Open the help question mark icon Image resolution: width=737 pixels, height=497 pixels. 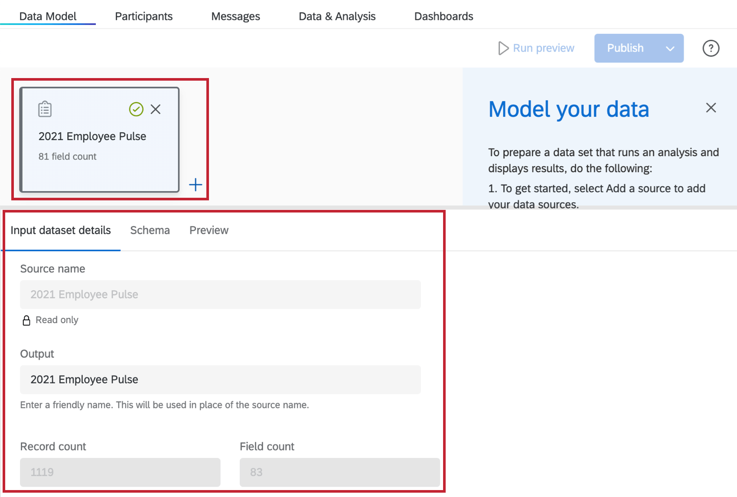711,48
